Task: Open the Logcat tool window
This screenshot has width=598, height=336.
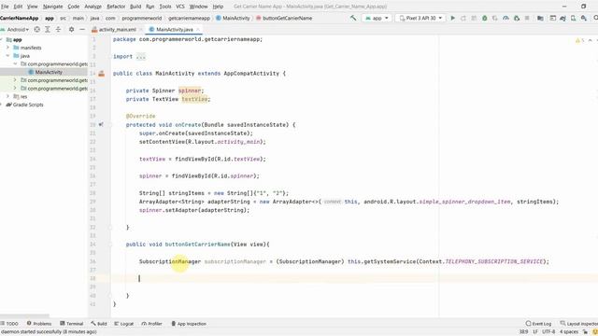Action: click(124, 324)
